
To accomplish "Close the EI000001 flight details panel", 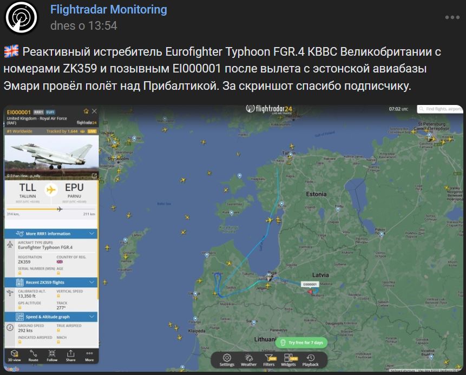I will (x=95, y=111).
